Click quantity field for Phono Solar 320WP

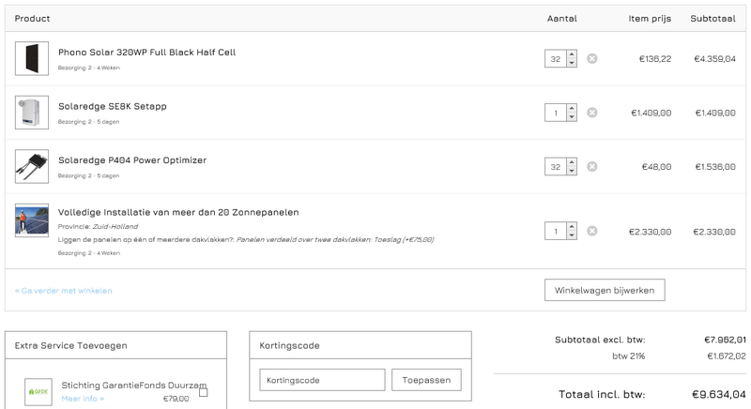[x=556, y=59]
